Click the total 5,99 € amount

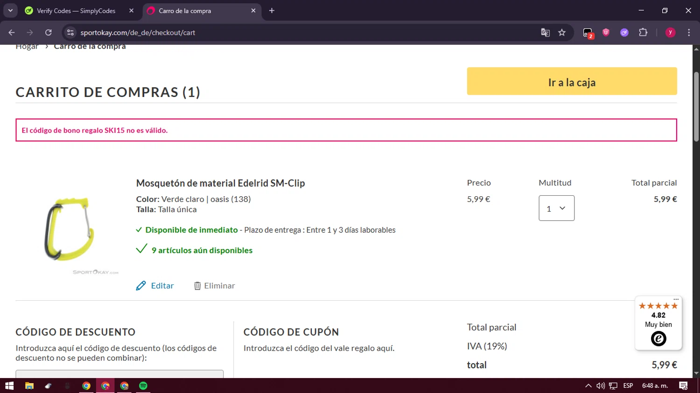(x=664, y=365)
